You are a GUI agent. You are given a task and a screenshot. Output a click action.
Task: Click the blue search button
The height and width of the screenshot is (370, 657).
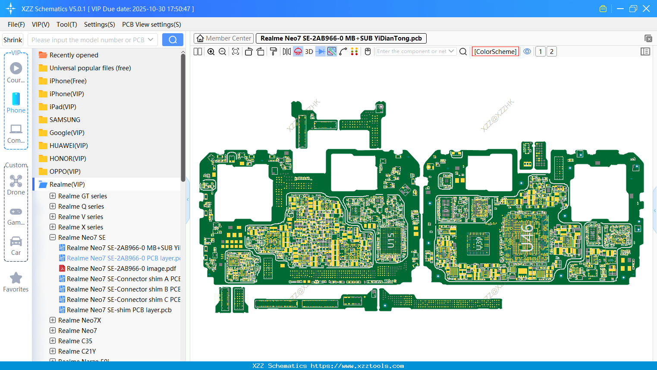click(173, 40)
